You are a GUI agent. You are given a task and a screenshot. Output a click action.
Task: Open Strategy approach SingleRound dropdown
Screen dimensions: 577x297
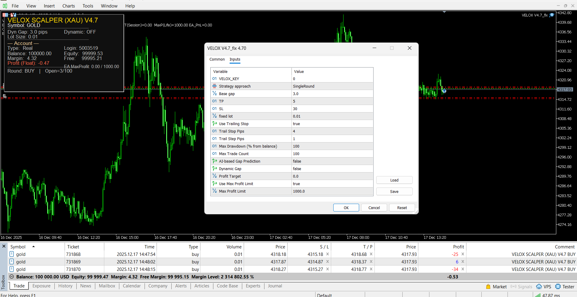click(x=332, y=86)
